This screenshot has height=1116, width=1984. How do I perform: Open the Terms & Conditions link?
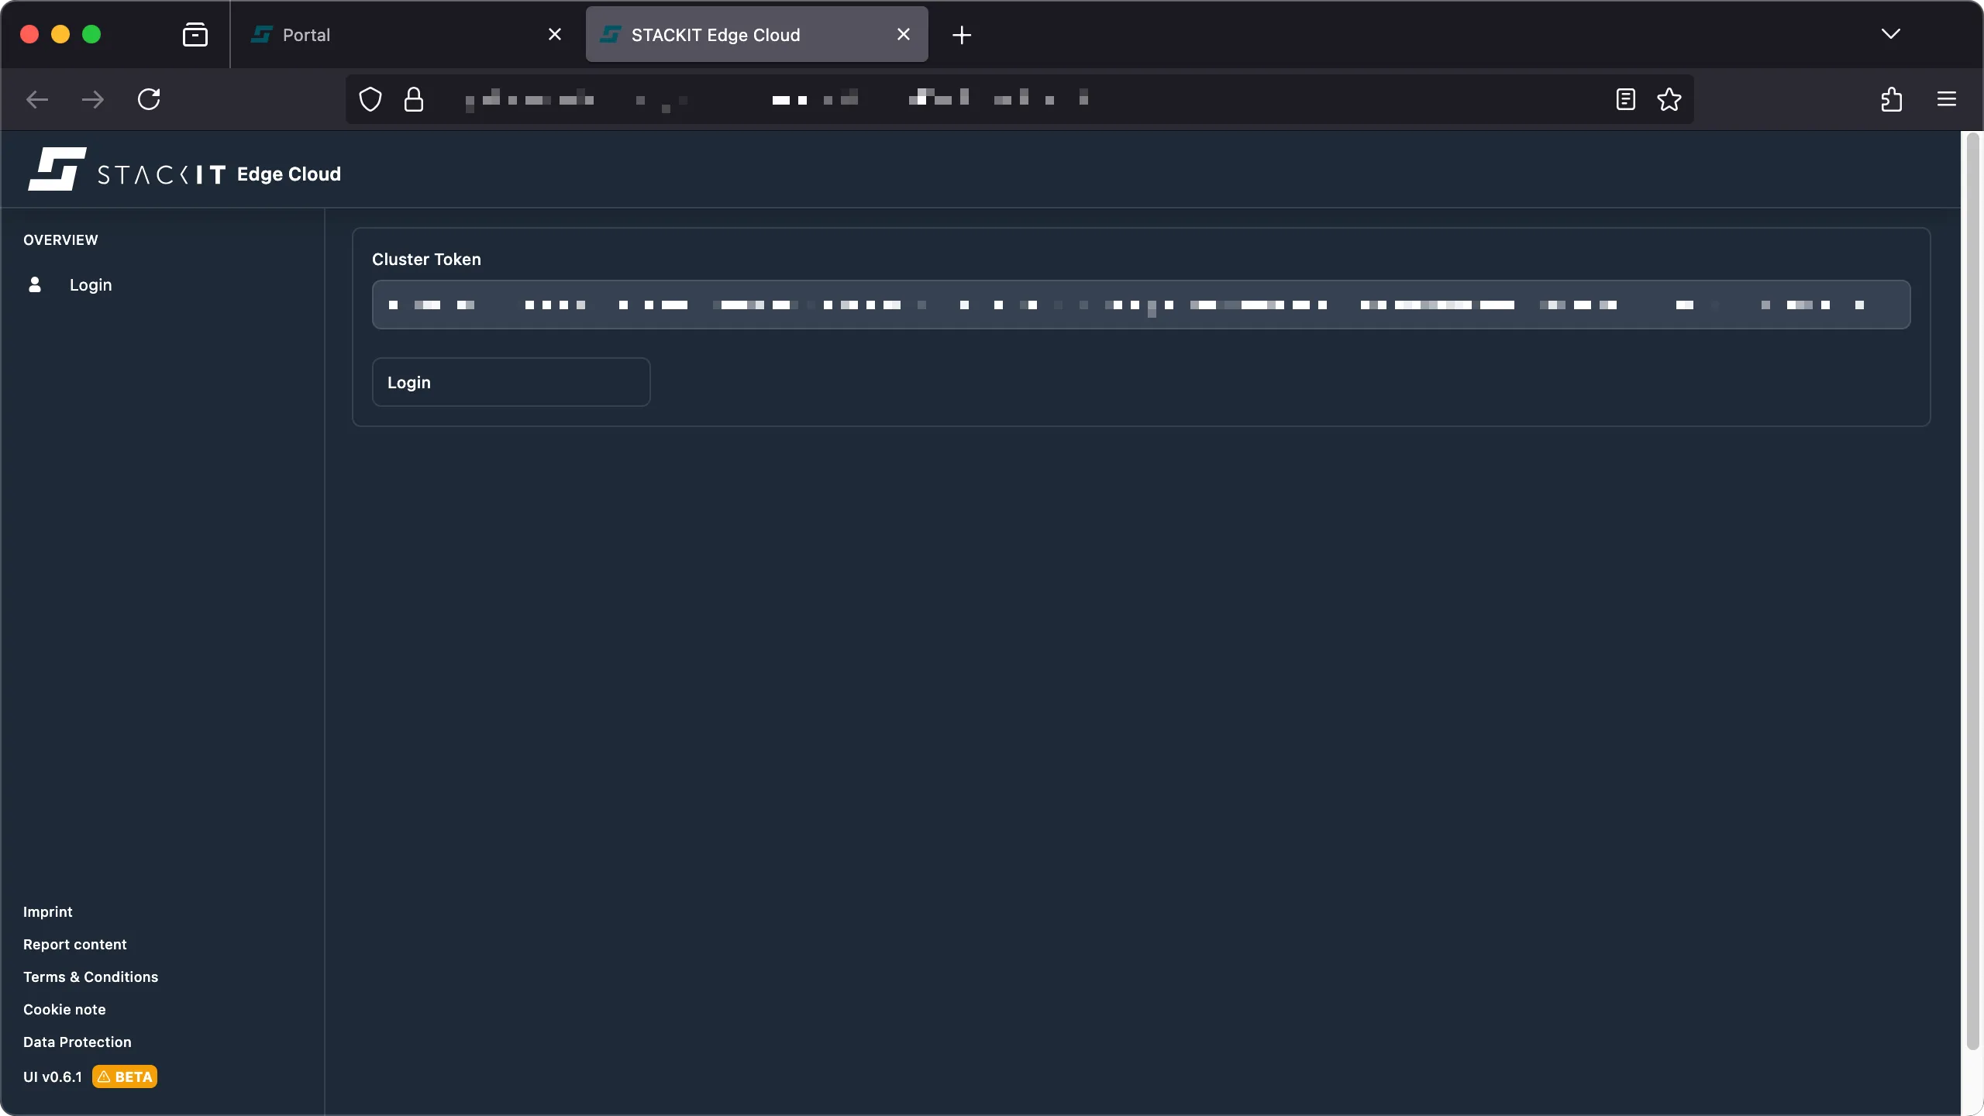(x=90, y=976)
